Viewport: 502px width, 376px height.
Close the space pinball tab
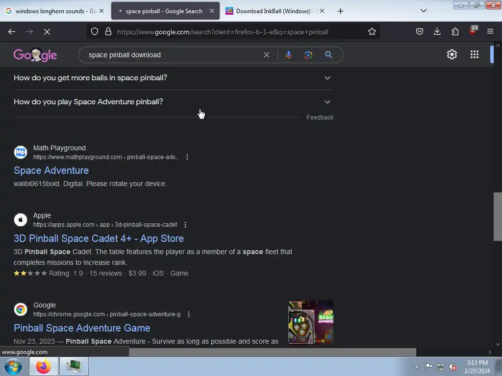click(x=212, y=11)
